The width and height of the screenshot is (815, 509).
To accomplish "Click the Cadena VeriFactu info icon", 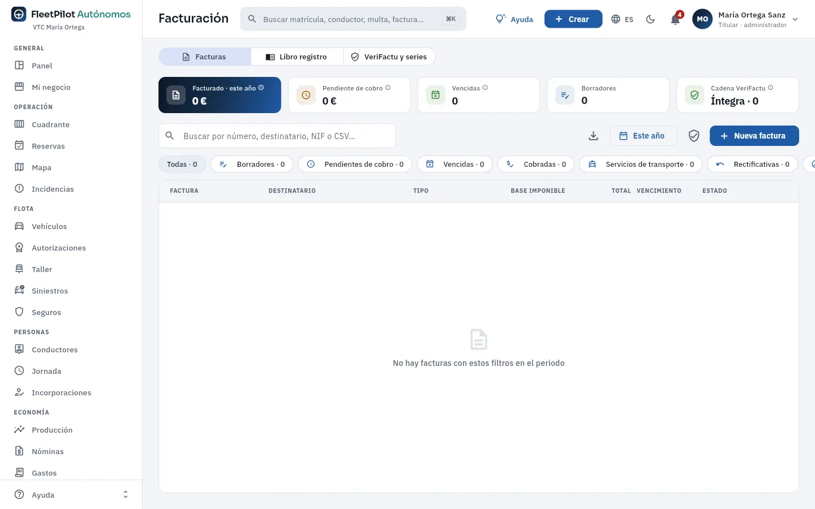I will (x=770, y=88).
